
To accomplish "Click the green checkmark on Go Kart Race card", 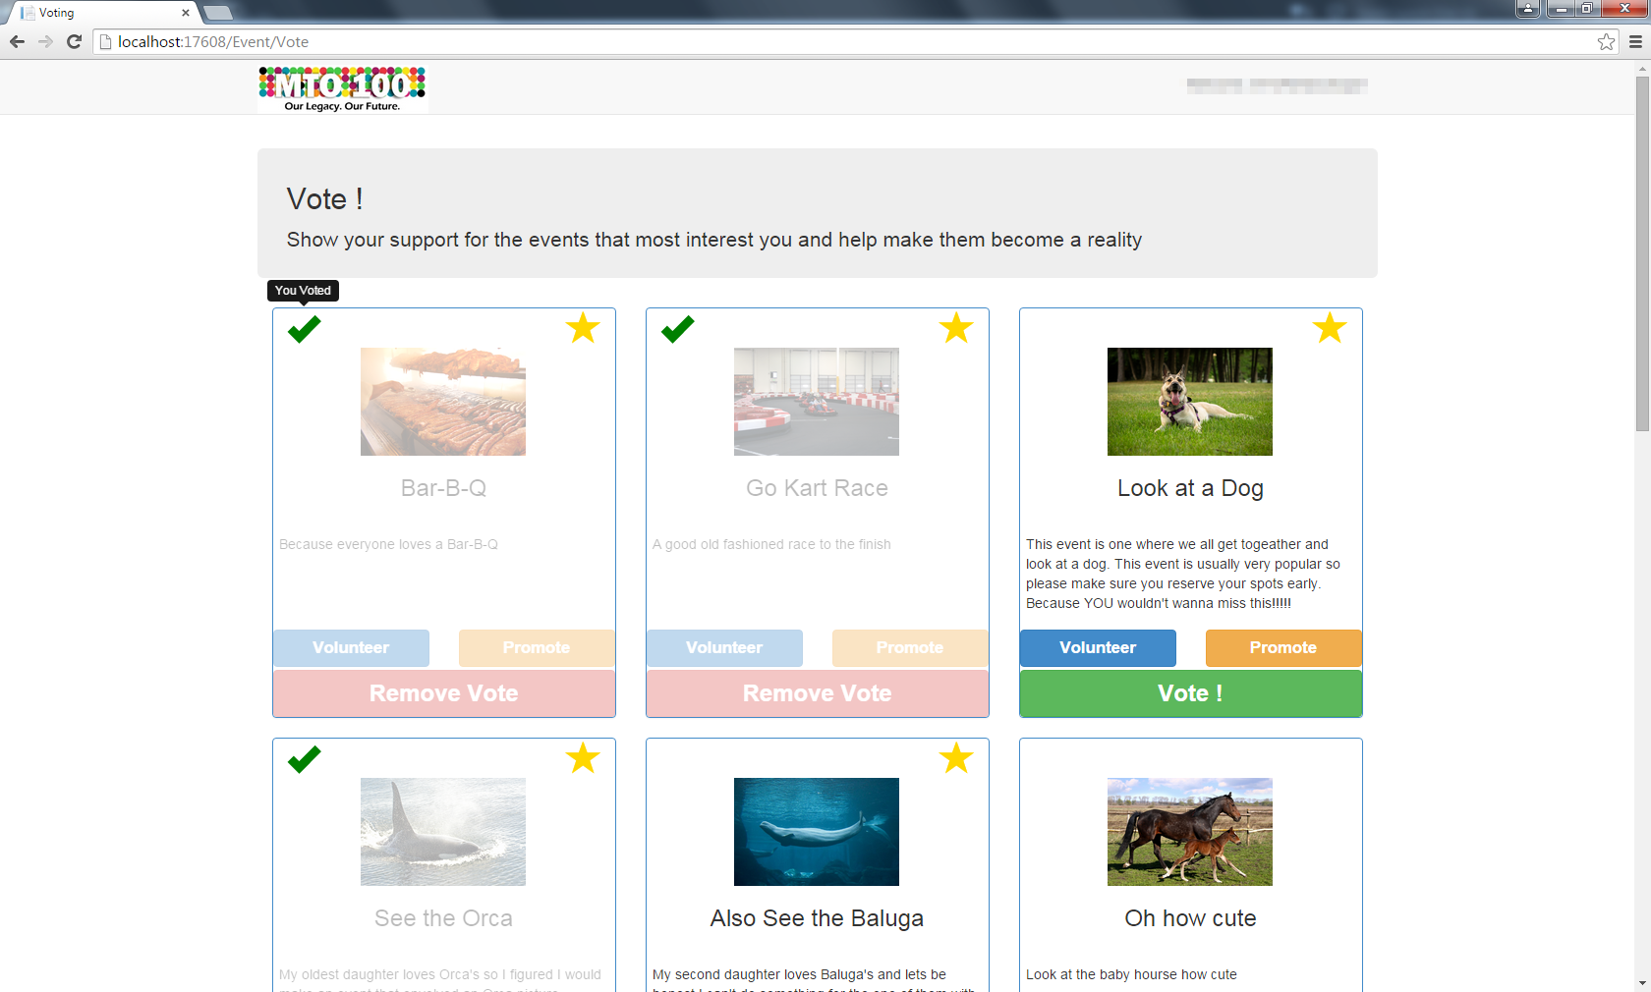I will 678,329.
